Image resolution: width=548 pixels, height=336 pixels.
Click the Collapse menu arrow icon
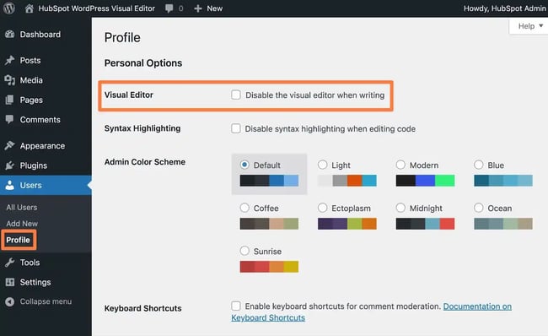point(10,301)
